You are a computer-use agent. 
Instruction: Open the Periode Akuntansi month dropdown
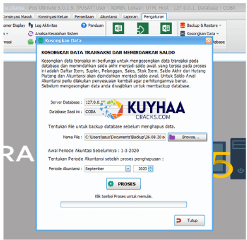pos(128,169)
